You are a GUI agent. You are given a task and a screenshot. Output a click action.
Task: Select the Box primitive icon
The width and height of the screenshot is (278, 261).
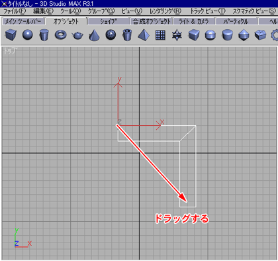coord(11,35)
